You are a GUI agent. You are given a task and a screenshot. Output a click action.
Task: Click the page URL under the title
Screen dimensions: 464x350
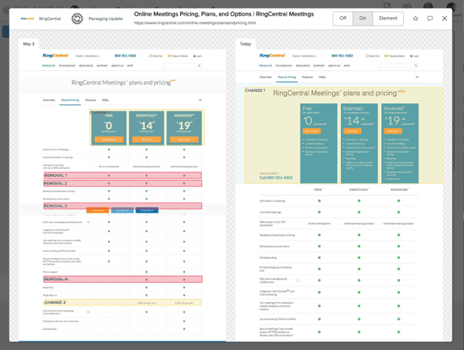196,23
